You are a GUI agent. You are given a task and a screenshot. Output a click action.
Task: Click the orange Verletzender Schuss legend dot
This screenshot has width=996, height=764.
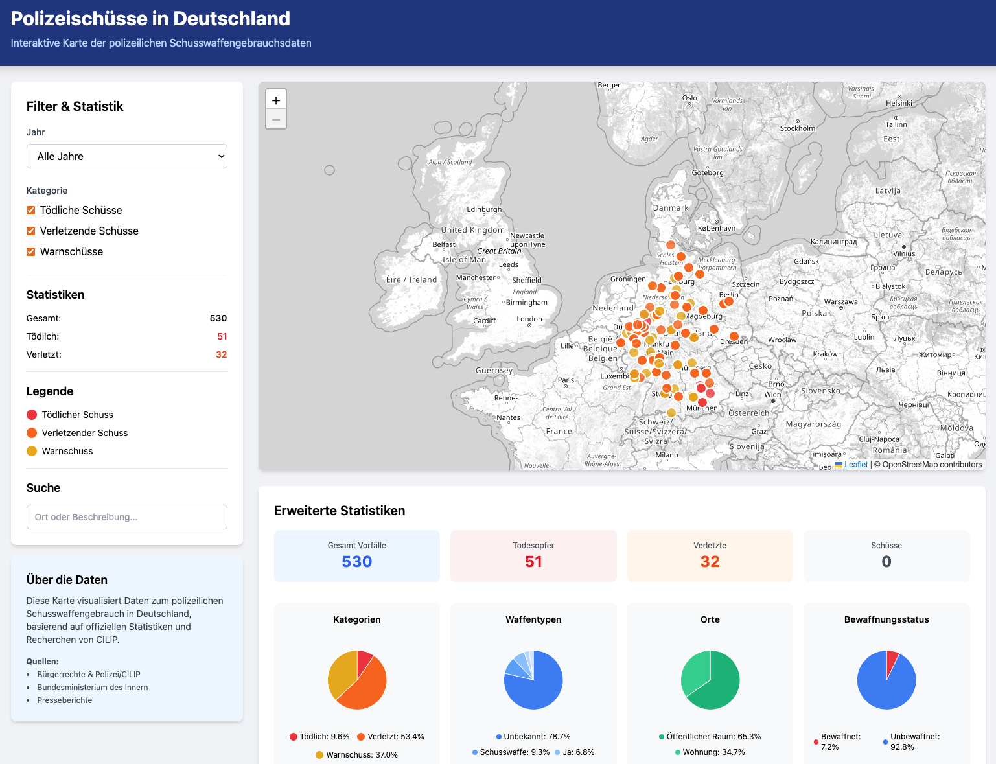[x=32, y=433]
